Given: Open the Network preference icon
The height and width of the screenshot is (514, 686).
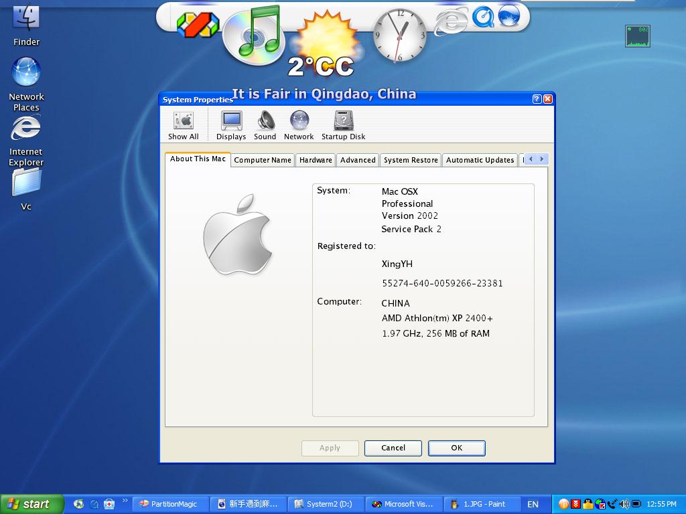Looking at the screenshot, I should pyautogui.click(x=299, y=125).
